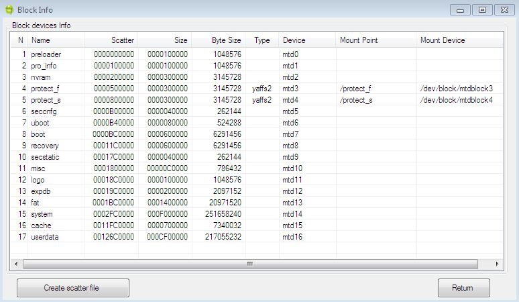Click the size value 000CF00000
The width and height of the screenshot is (519, 302).
(x=168, y=237)
